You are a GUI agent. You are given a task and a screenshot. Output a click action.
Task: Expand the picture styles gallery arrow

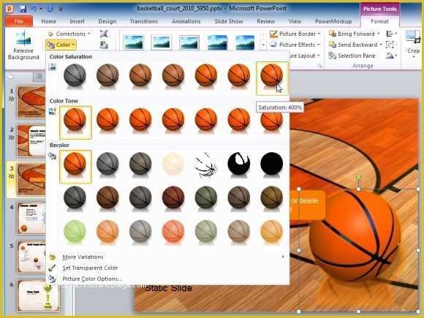(263, 45)
